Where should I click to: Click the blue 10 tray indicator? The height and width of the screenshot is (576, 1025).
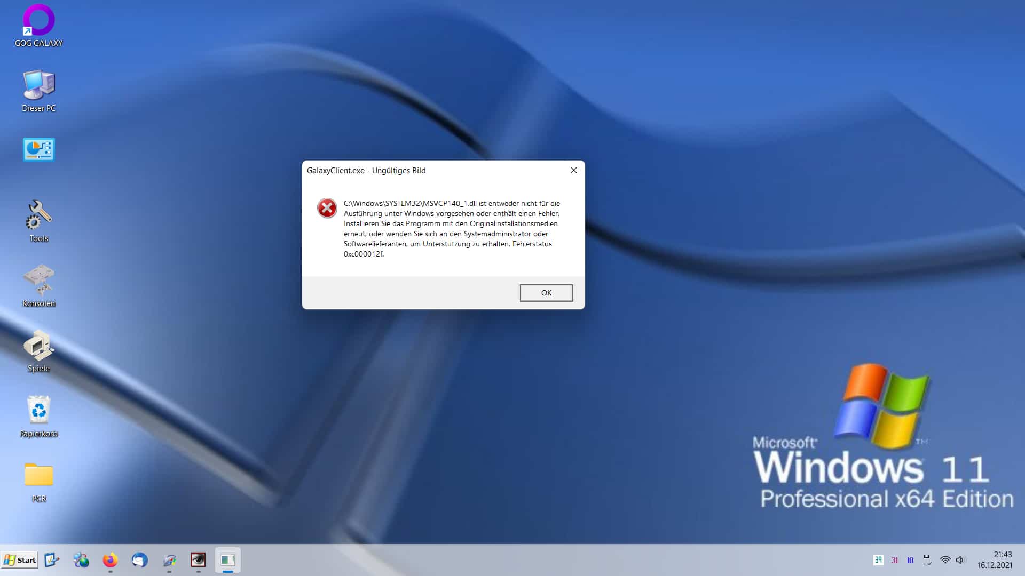pos(910,560)
